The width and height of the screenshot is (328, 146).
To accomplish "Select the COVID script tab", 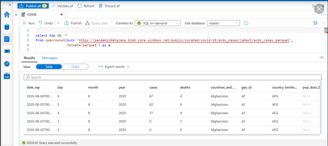I will pos(32,15).
